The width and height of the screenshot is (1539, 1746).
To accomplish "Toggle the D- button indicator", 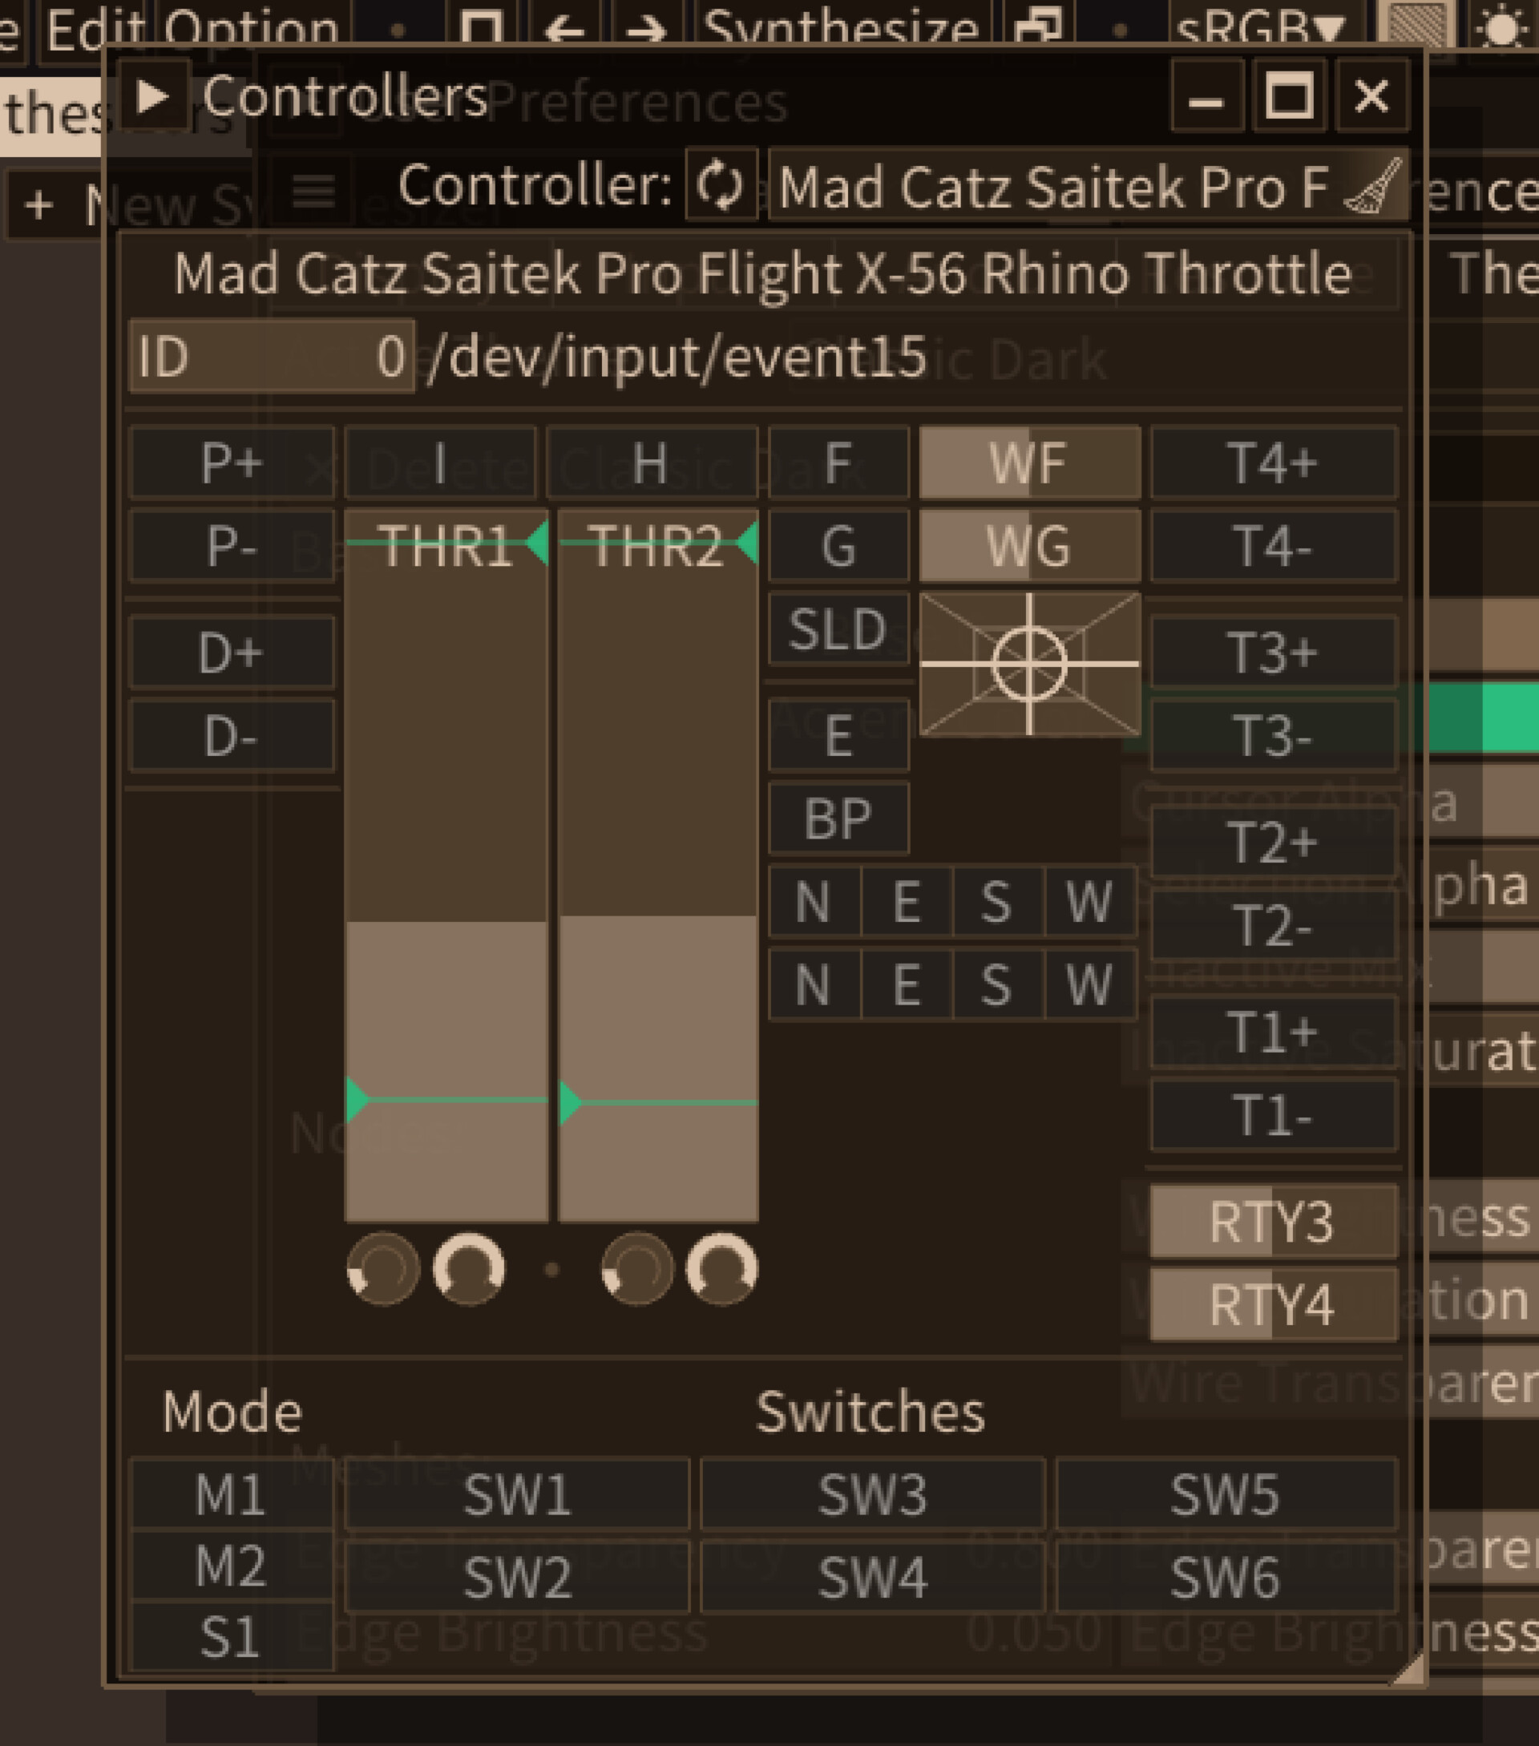I will 232,734.
